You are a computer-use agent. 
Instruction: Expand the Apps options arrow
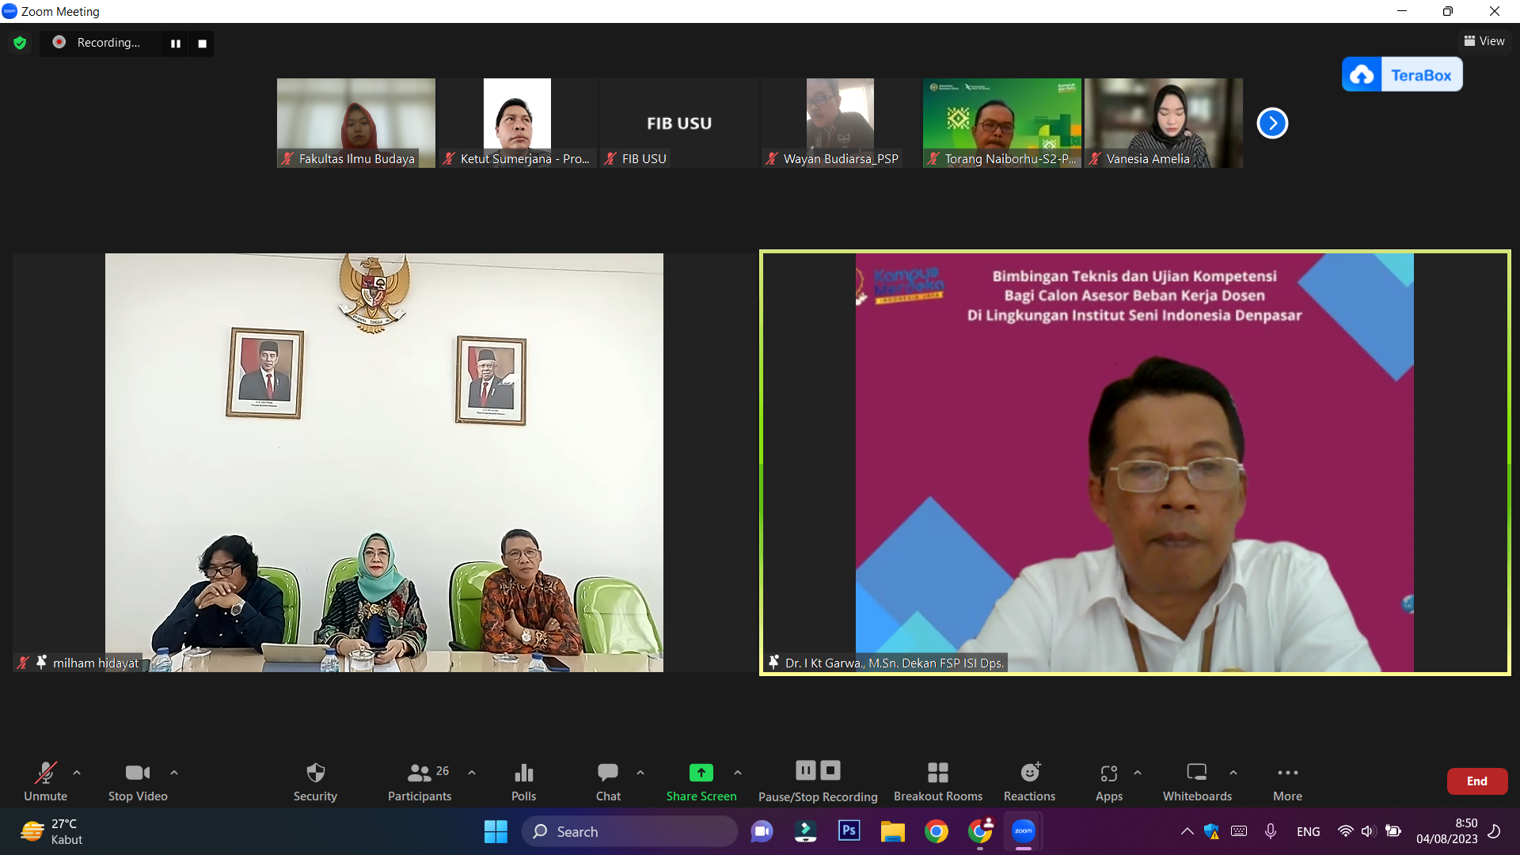pos(1138,773)
